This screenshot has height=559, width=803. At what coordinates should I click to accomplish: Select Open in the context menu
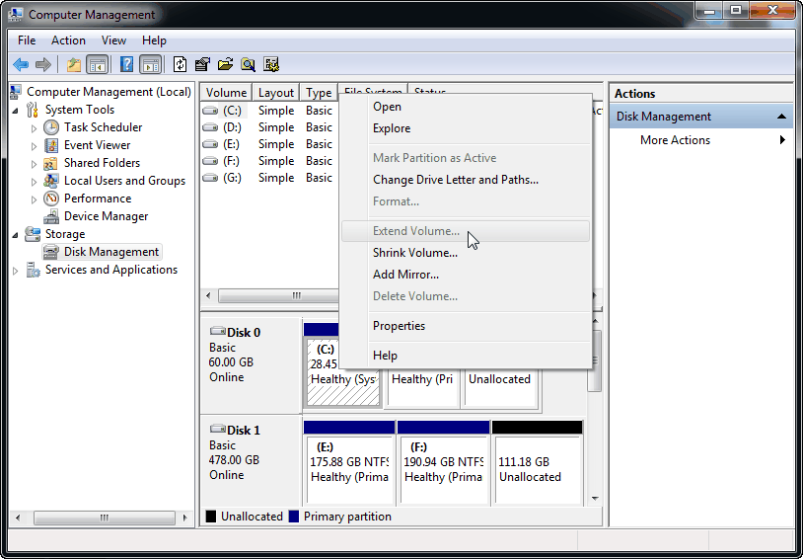point(387,107)
